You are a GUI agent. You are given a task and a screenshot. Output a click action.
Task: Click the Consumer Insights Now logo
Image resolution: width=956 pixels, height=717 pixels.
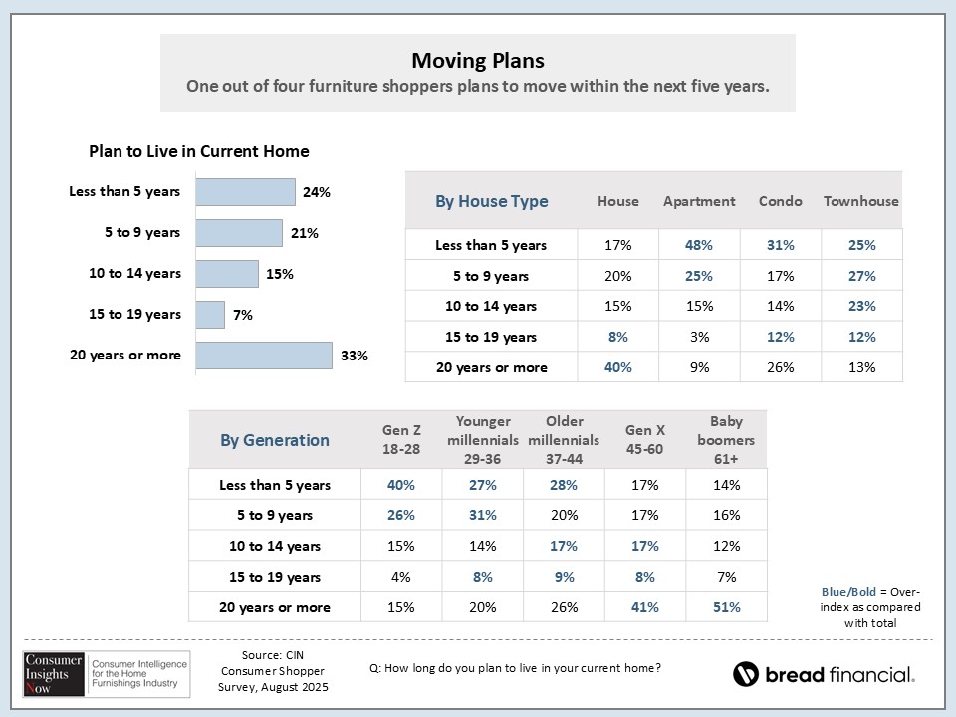[x=100, y=672]
